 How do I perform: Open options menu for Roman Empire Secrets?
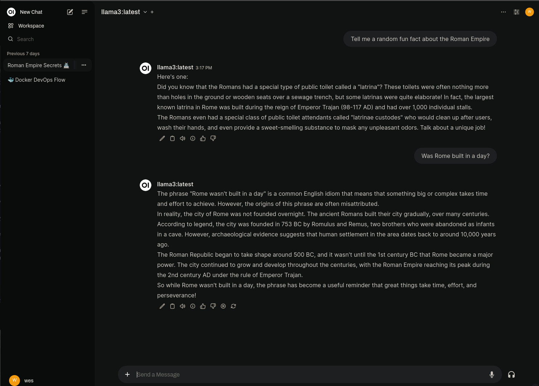click(x=84, y=65)
